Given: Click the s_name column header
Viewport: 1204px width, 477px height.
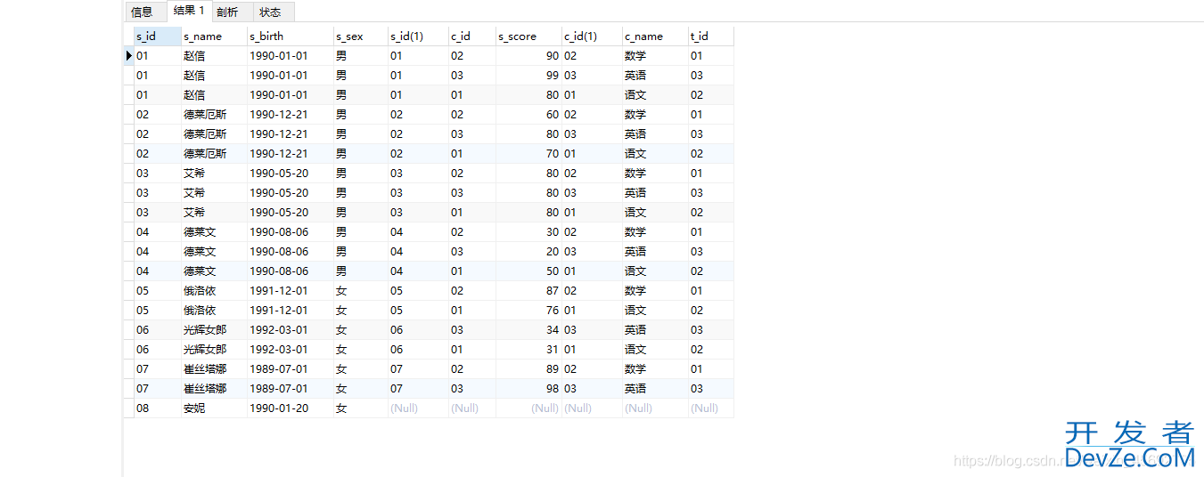Looking at the screenshot, I should point(214,36).
